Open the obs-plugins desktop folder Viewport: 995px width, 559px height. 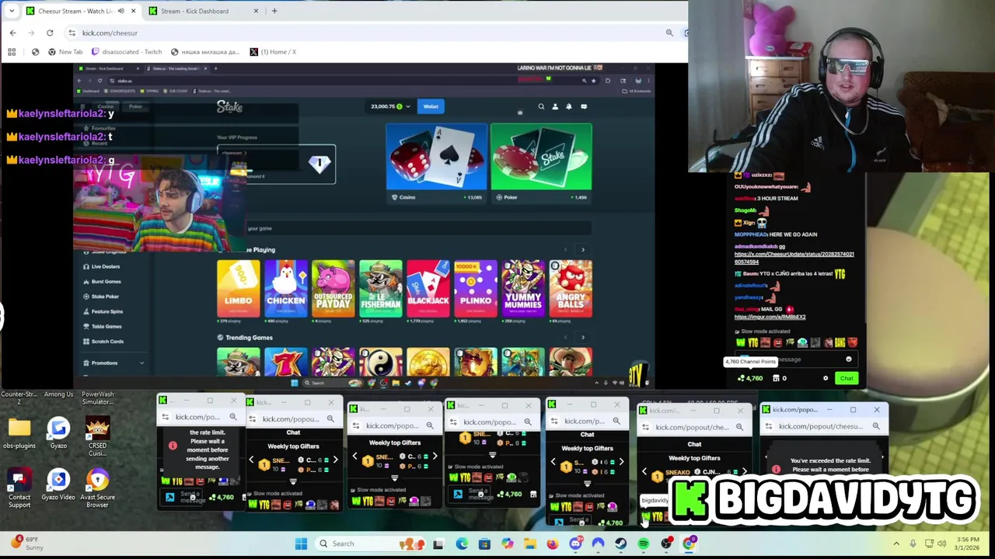[x=19, y=433]
